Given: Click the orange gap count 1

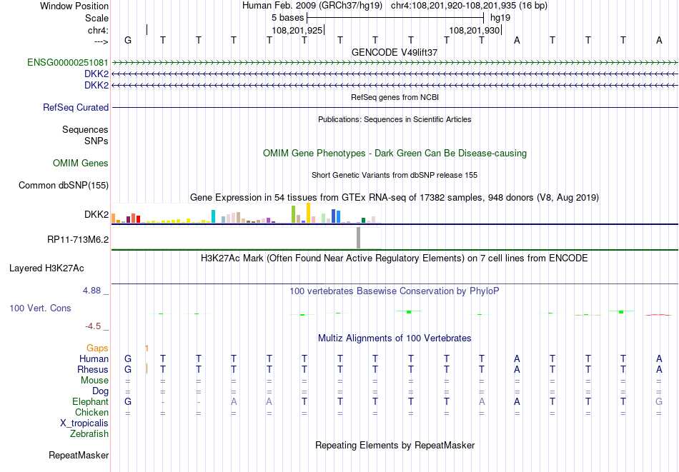Looking at the screenshot, I should [147, 348].
